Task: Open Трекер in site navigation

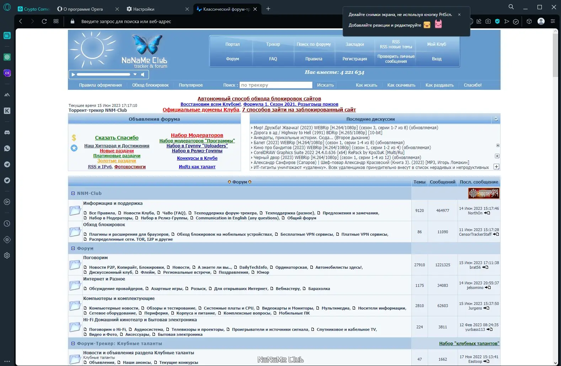Action: click(x=273, y=44)
